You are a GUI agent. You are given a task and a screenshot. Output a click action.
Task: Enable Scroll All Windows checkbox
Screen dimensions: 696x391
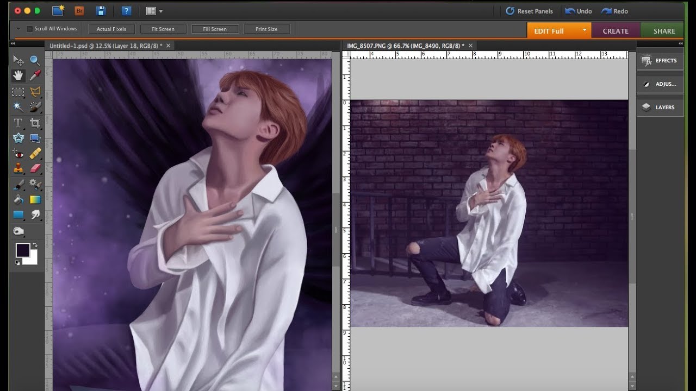[30, 29]
